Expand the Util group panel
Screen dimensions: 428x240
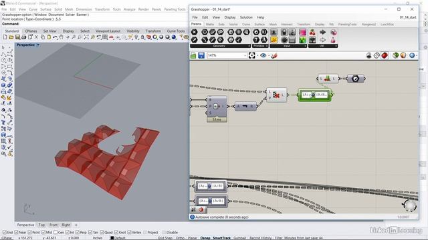(336, 46)
